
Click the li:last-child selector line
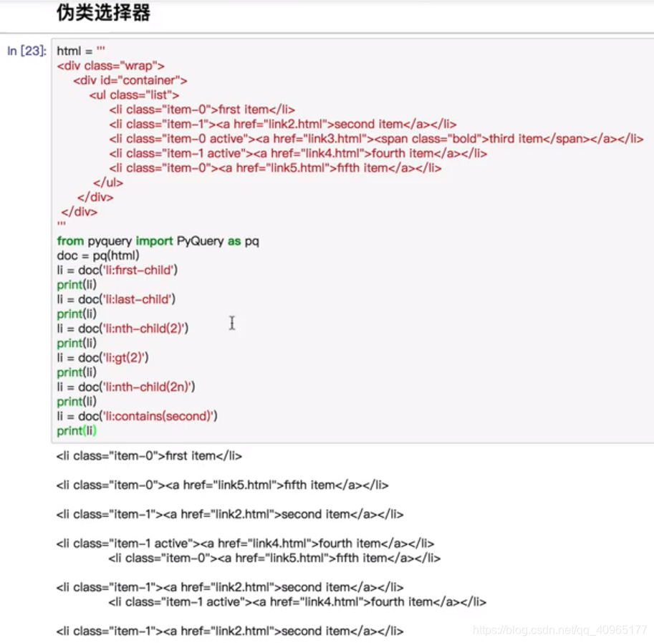pyautogui.click(x=116, y=299)
